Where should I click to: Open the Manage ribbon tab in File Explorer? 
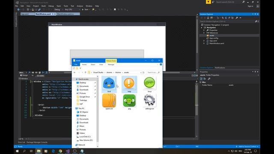coord(111,65)
